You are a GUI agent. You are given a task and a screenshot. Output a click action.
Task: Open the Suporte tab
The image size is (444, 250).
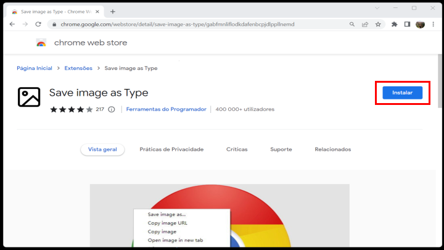point(281,149)
